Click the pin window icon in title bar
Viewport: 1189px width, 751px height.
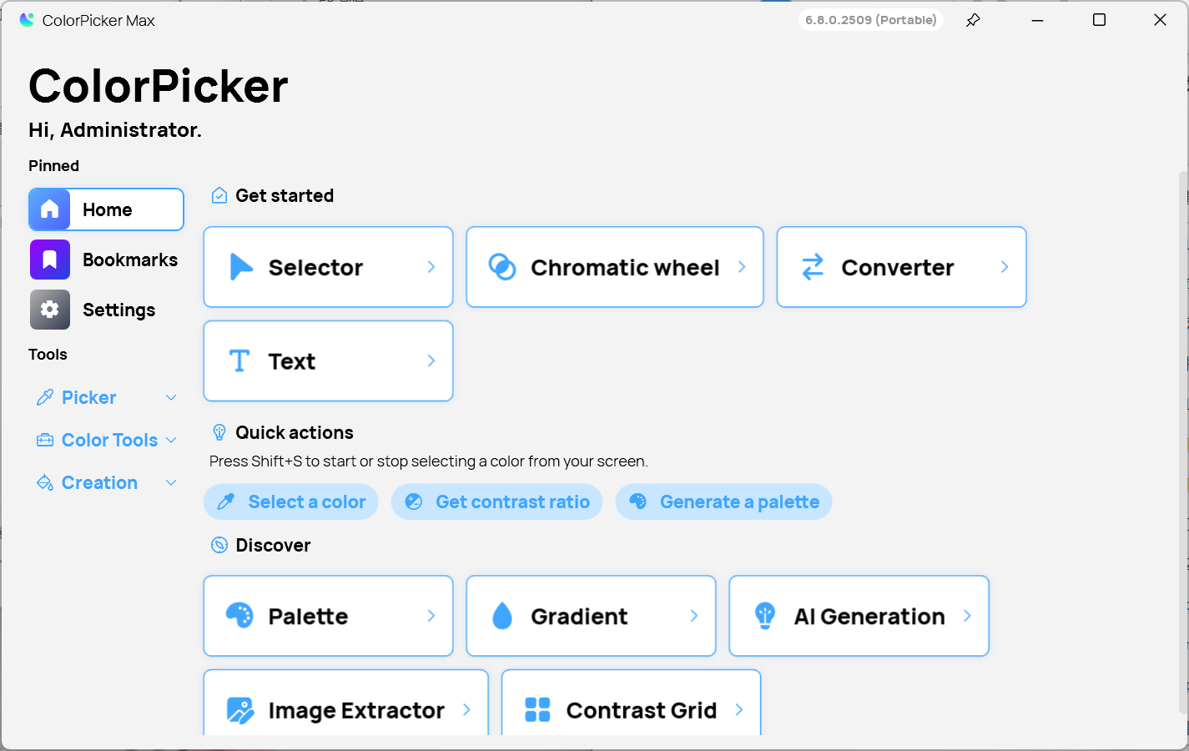(x=973, y=20)
